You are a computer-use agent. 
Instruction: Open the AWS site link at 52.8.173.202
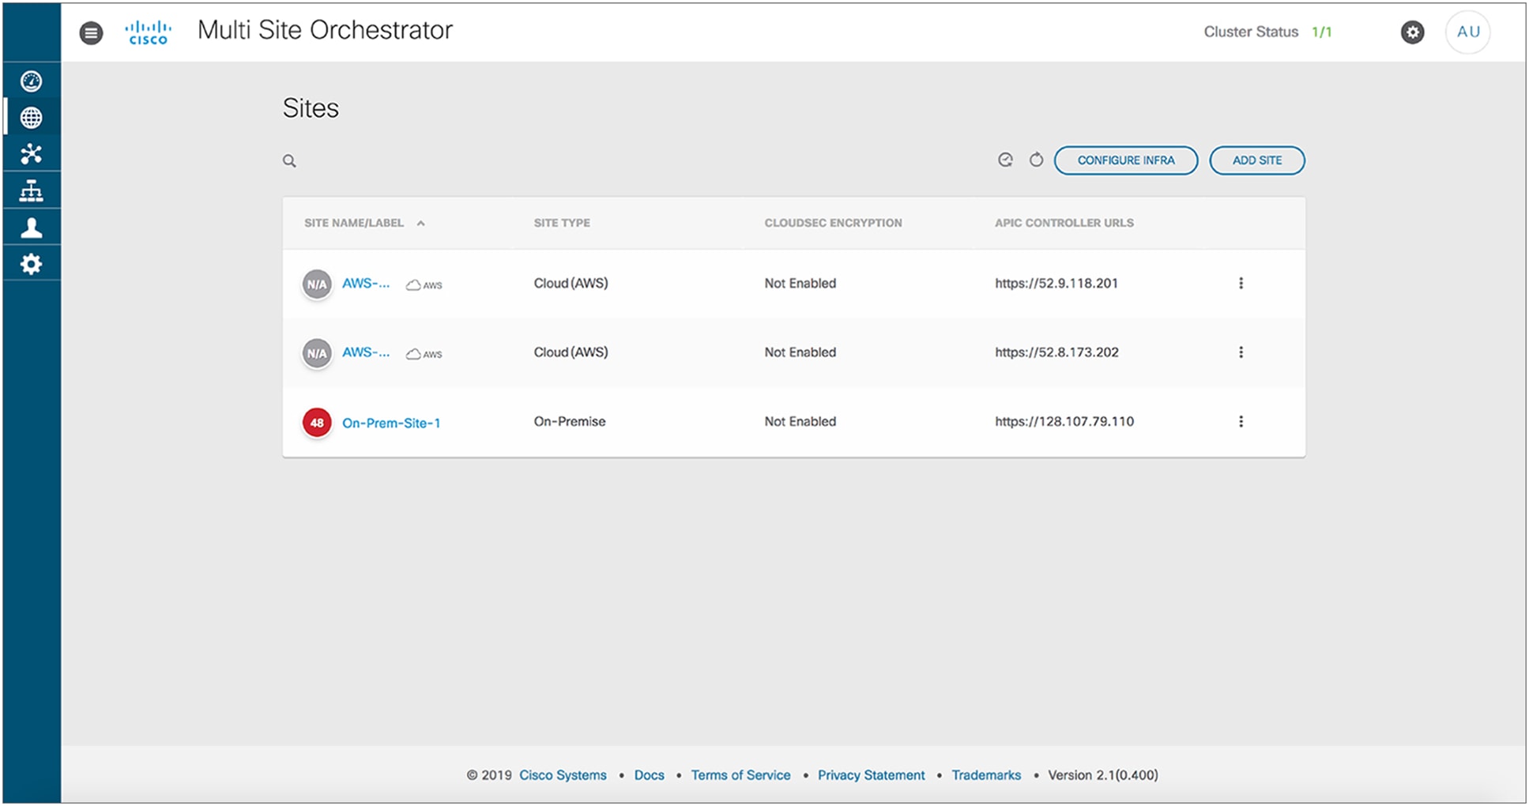pyautogui.click(x=366, y=352)
